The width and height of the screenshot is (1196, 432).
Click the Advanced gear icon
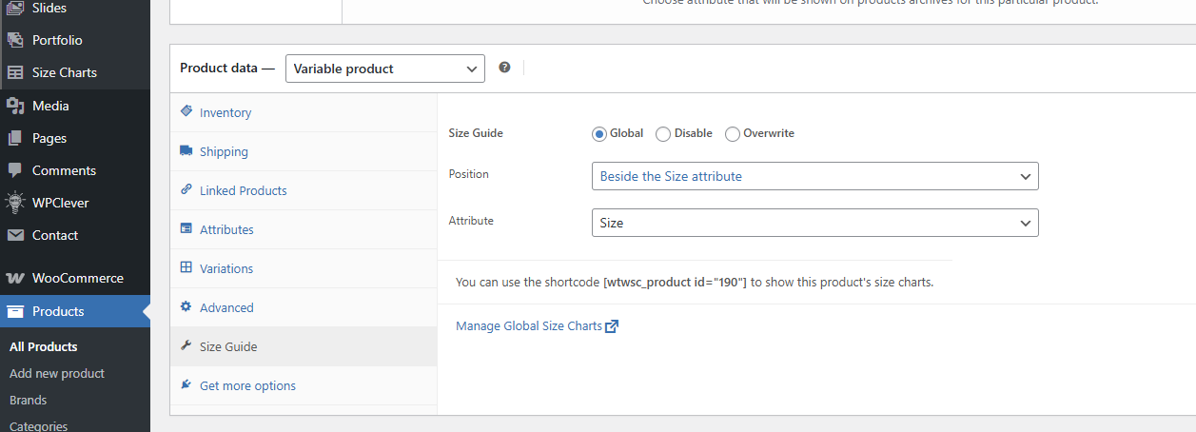coord(186,306)
